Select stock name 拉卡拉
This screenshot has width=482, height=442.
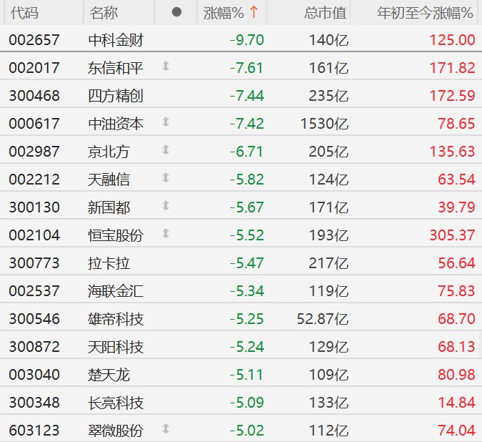[x=109, y=263]
